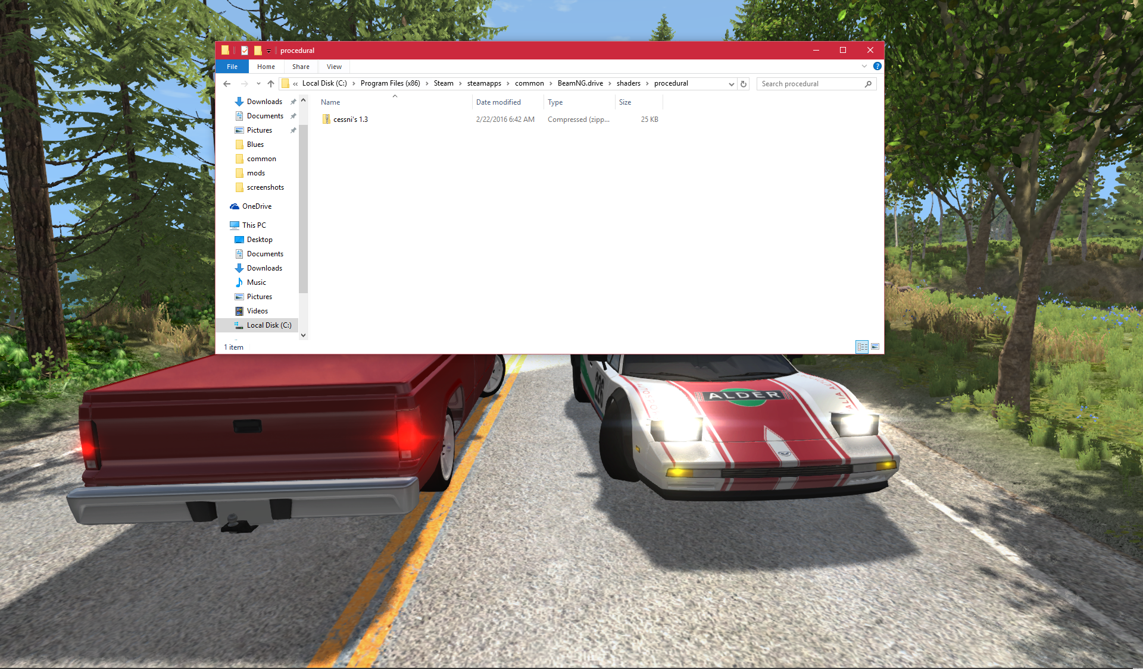Open pinned Pictures in Quick access
Screen dimensions: 1143x669
point(260,130)
